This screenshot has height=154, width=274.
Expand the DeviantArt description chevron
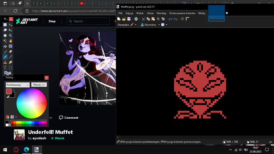[51, 118]
